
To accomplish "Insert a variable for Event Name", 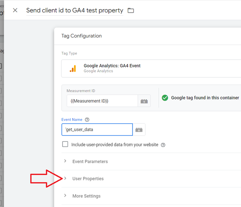I will point(139,130).
